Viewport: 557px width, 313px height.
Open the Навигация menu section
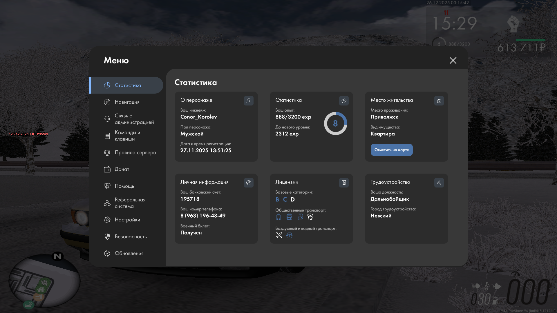tap(127, 102)
